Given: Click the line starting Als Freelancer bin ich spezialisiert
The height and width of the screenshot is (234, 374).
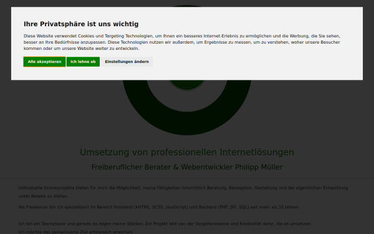Looking at the screenshot, I should (x=159, y=207).
